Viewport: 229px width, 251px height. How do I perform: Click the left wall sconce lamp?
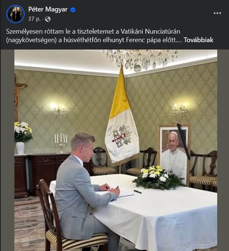(x=59, y=110)
